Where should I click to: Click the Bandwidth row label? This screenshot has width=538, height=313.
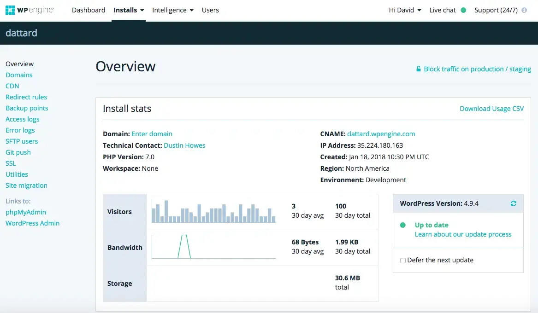click(125, 248)
